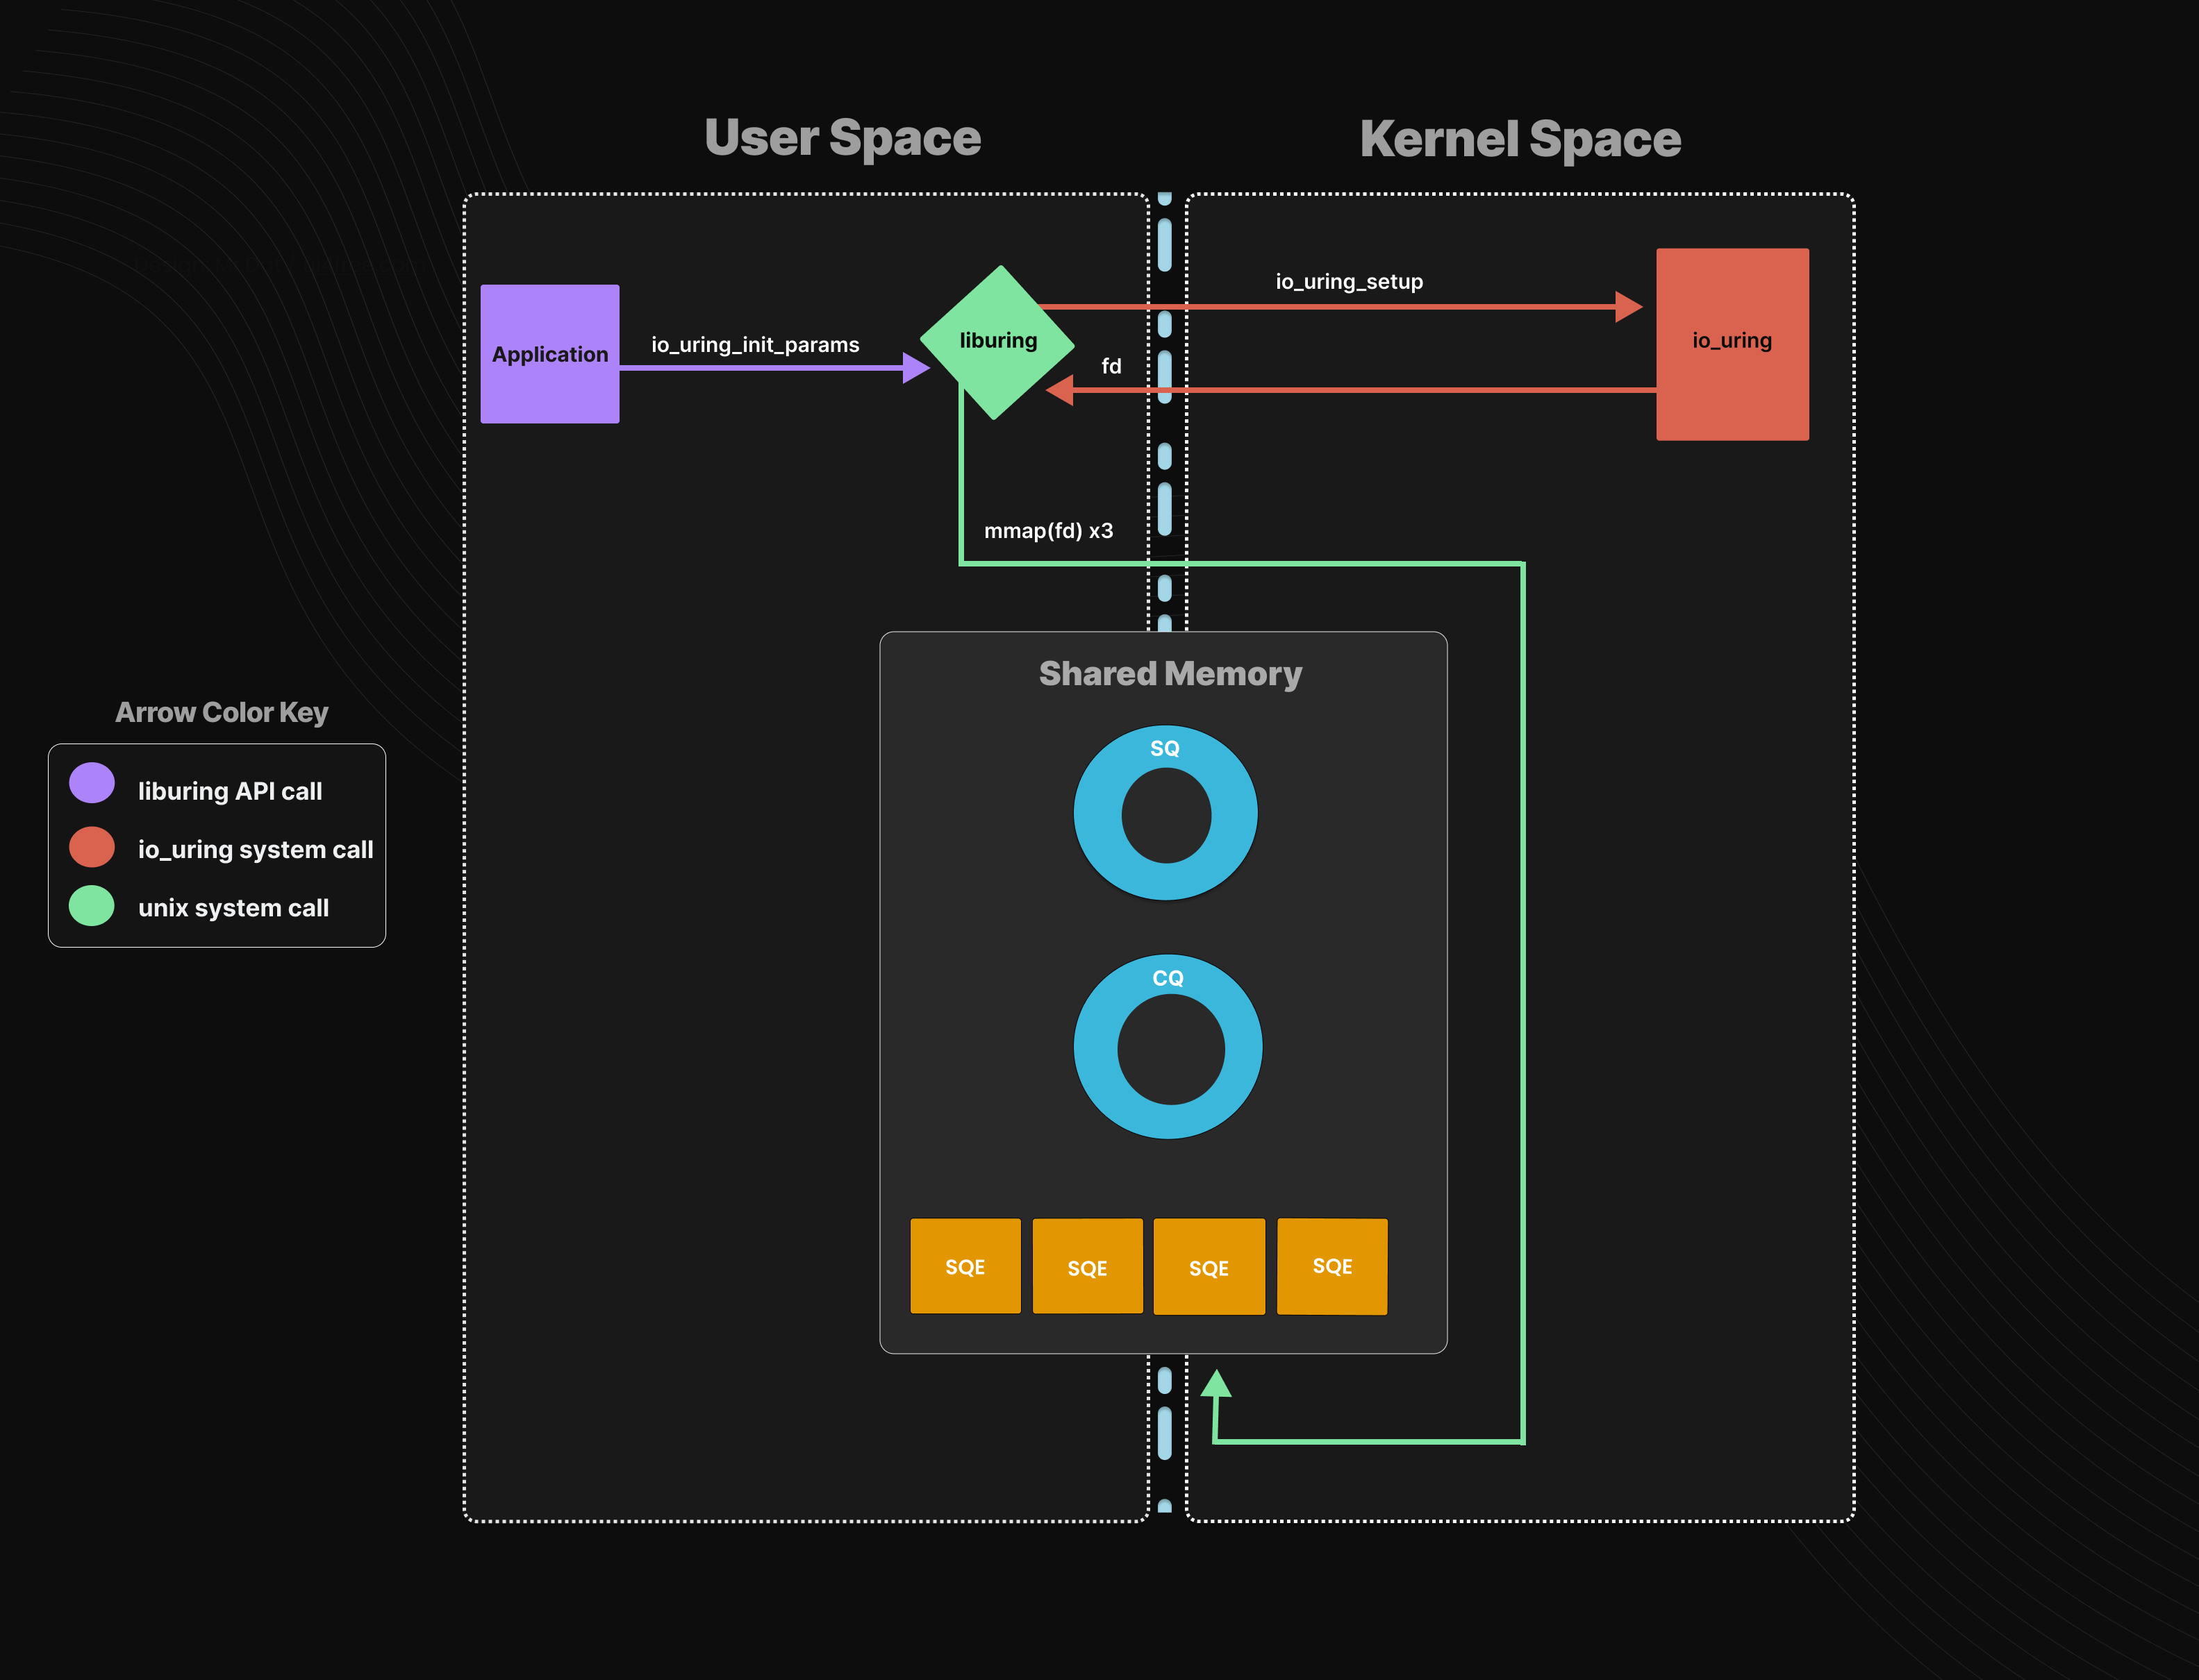Click the red io_uring kernel block
The height and width of the screenshot is (1680, 2199).
pos(1732,343)
